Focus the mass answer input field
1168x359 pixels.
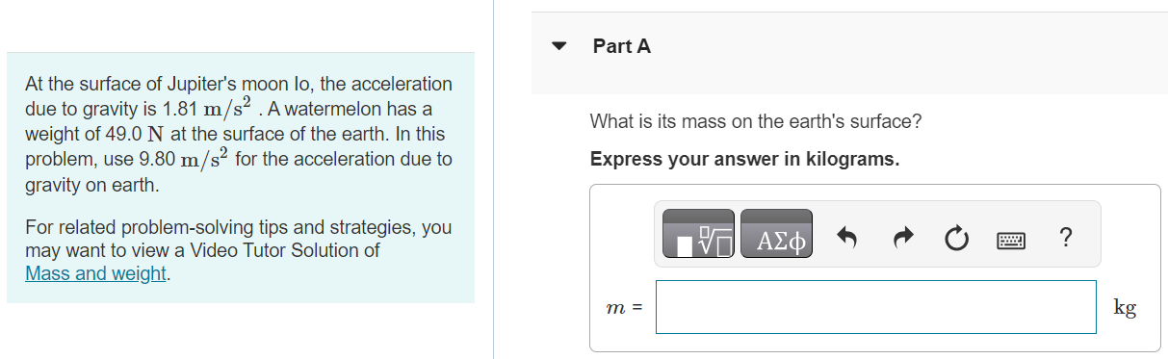[x=875, y=307]
